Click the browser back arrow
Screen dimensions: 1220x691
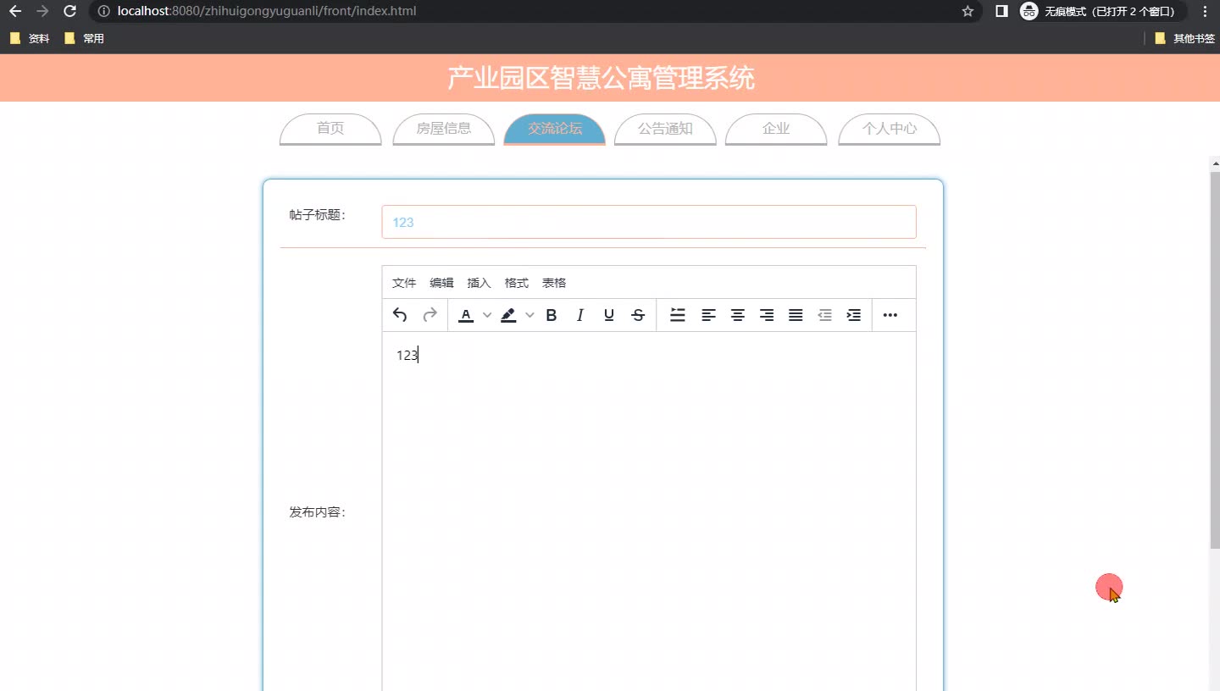[15, 11]
